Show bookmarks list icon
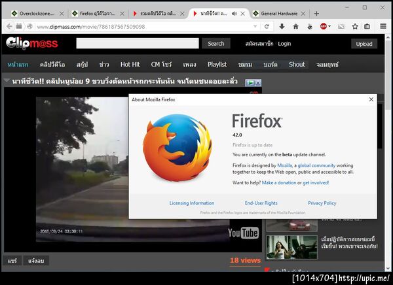This screenshot has width=393, height=285. (367, 26)
